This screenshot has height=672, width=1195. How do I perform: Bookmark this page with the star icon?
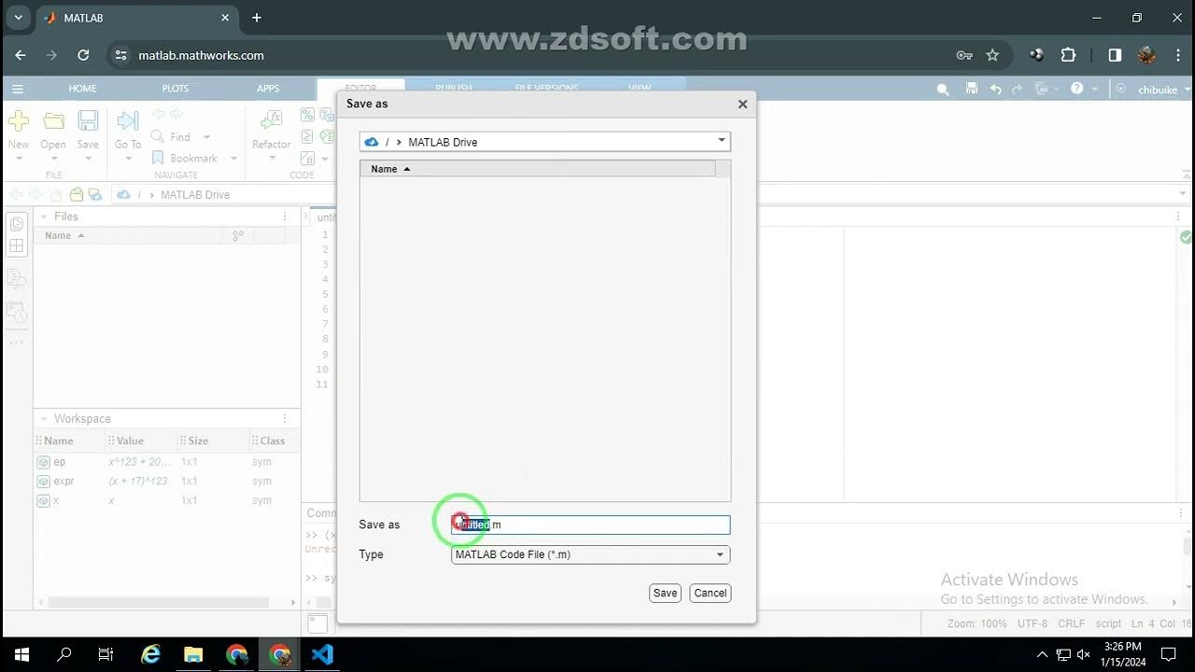[992, 55]
